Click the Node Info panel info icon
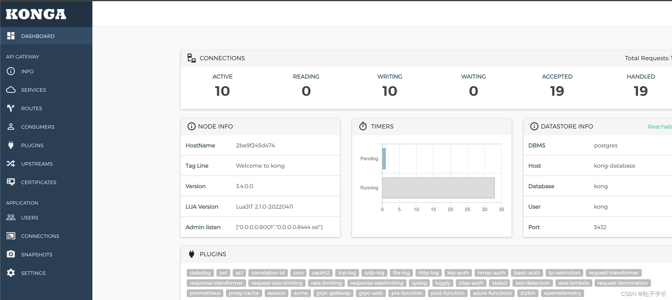 [x=192, y=126]
